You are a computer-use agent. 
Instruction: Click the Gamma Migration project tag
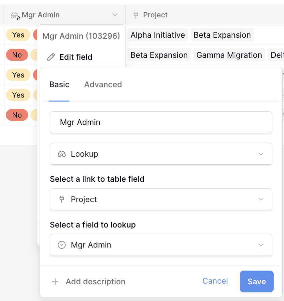coord(229,55)
